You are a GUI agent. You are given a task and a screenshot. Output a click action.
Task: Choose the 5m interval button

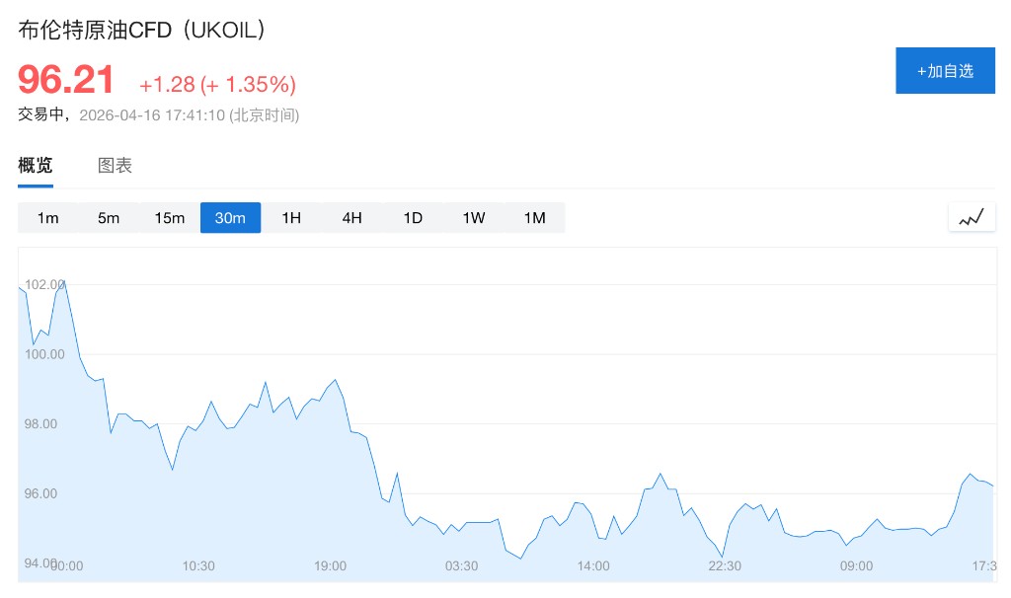(x=109, y=218)
